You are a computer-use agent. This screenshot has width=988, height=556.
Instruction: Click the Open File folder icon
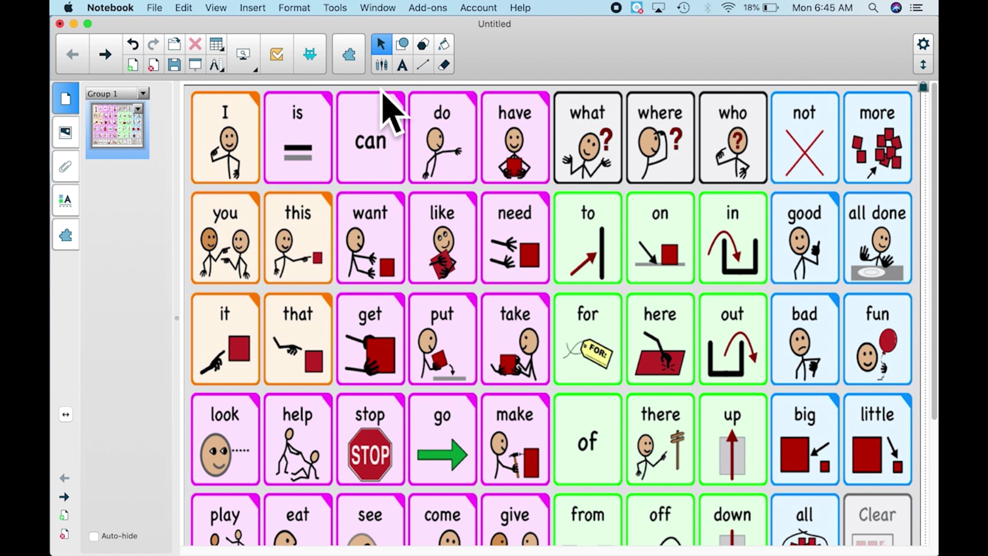pos(174,44)
